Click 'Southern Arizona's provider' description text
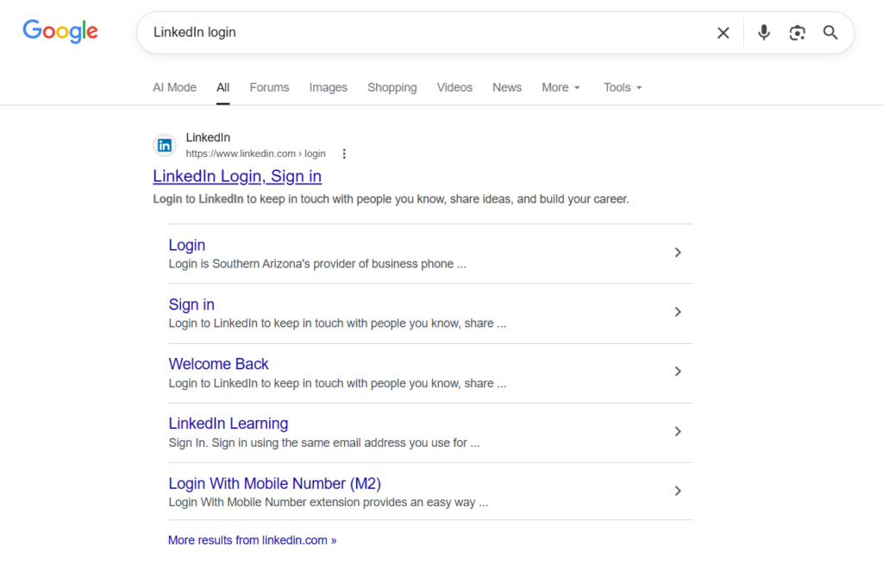The height and width of the screenshot is (565, 883). (317, 264)
